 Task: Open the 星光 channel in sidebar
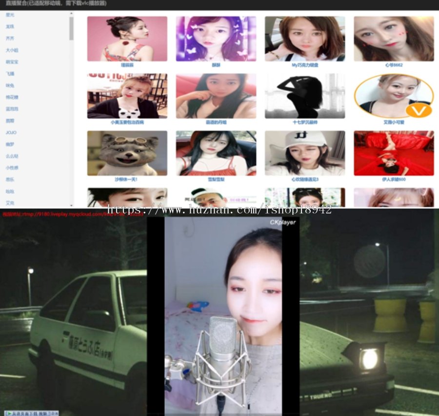click(10, 15)
